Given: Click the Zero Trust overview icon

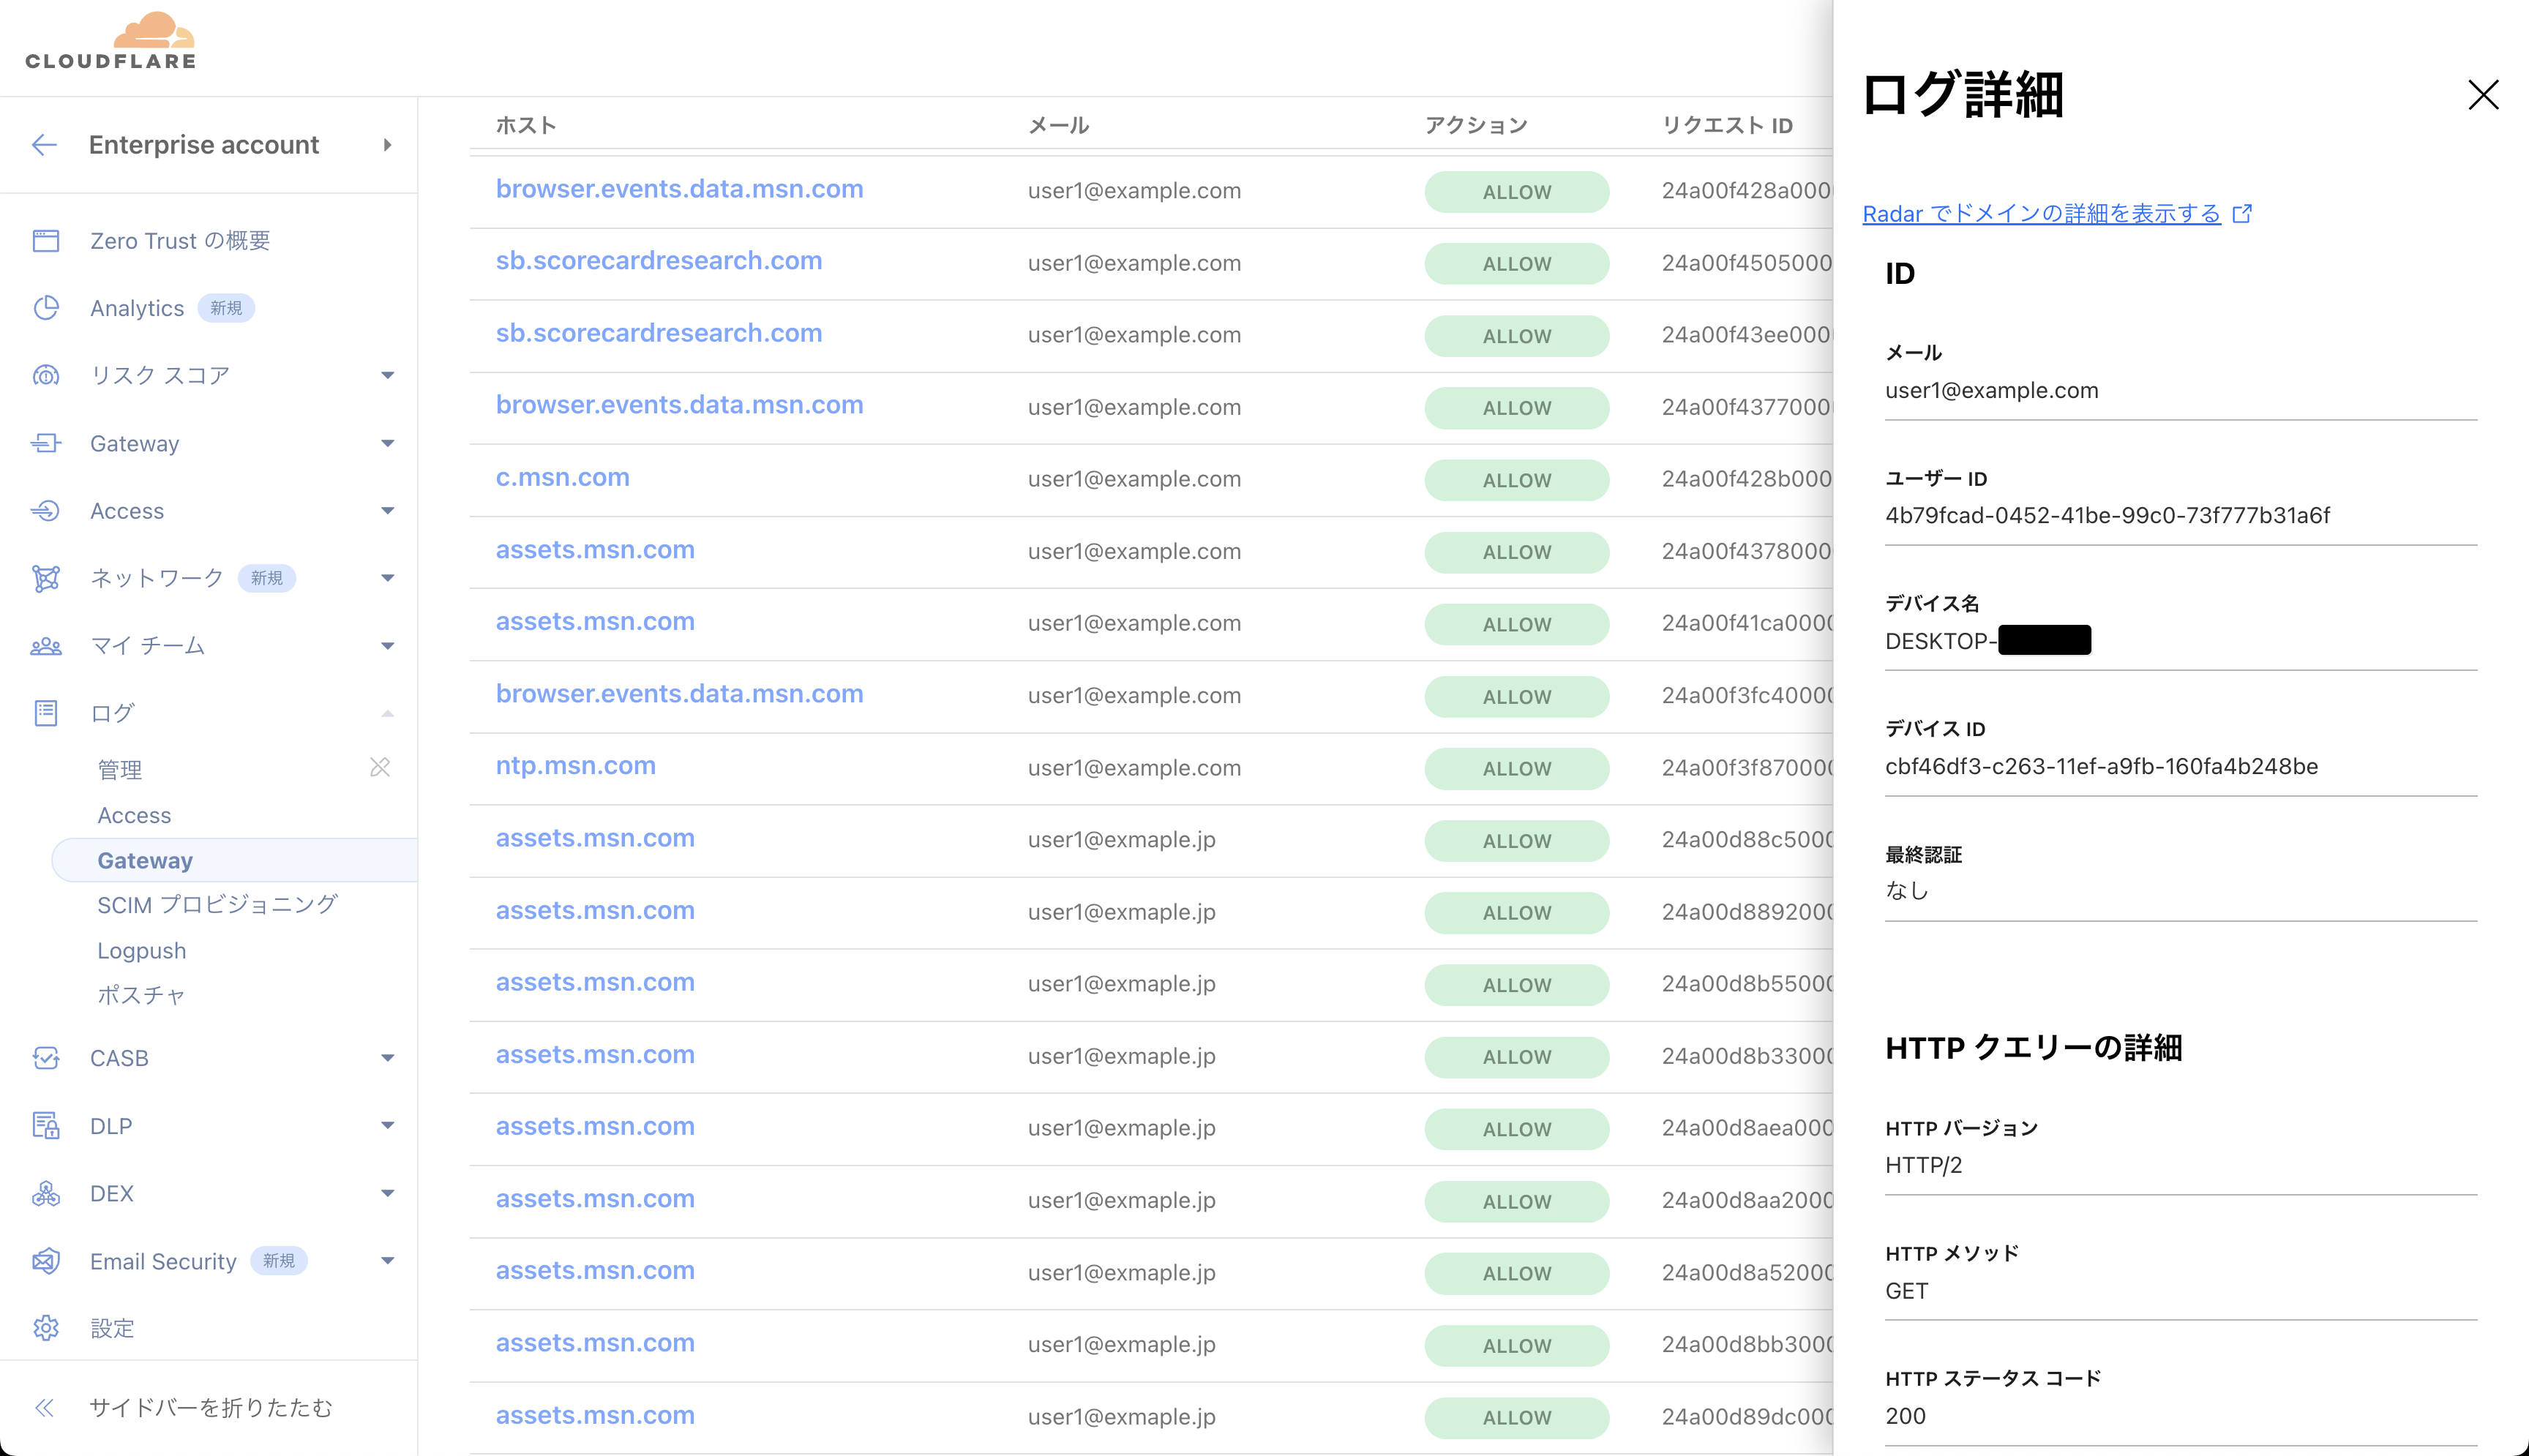Looking at the screenshot, I should pyautogui.click(x=46, y=241).
